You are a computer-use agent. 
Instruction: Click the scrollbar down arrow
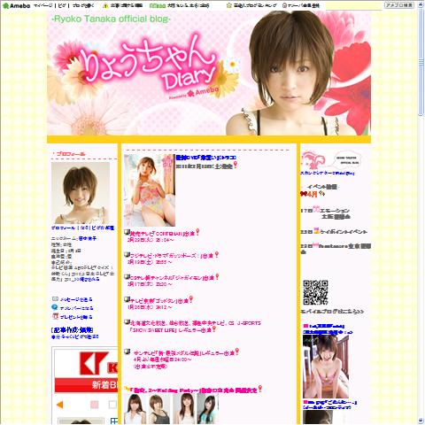[x=421, y=421]
